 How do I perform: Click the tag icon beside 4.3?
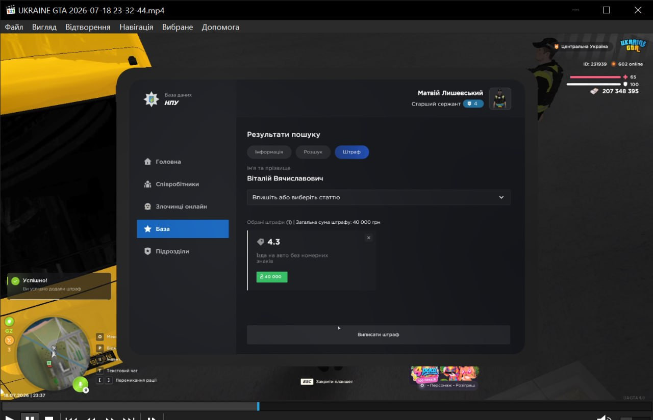click(x=260, y=242)
